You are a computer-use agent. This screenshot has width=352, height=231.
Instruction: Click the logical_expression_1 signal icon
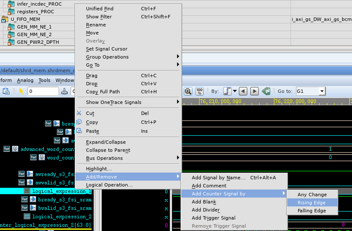(x=27, y=191)
